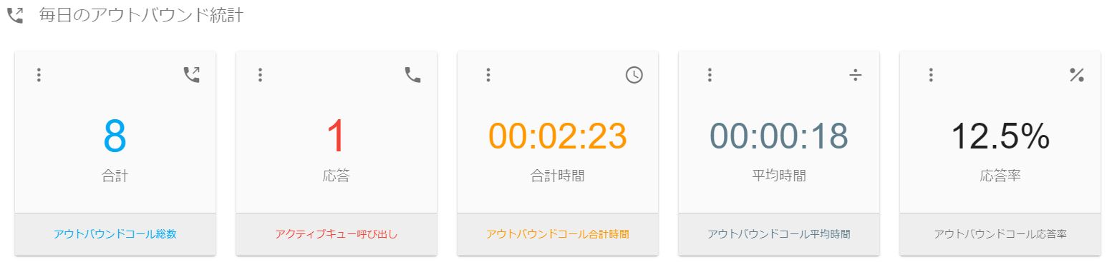Click the アウトバウンドコール総数 footer link
1112x262 pixels.
[x=115, y=234]
